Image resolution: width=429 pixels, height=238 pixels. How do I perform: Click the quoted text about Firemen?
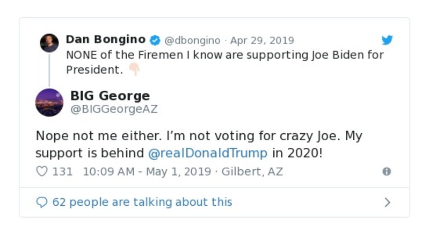(x=225, y=55)
